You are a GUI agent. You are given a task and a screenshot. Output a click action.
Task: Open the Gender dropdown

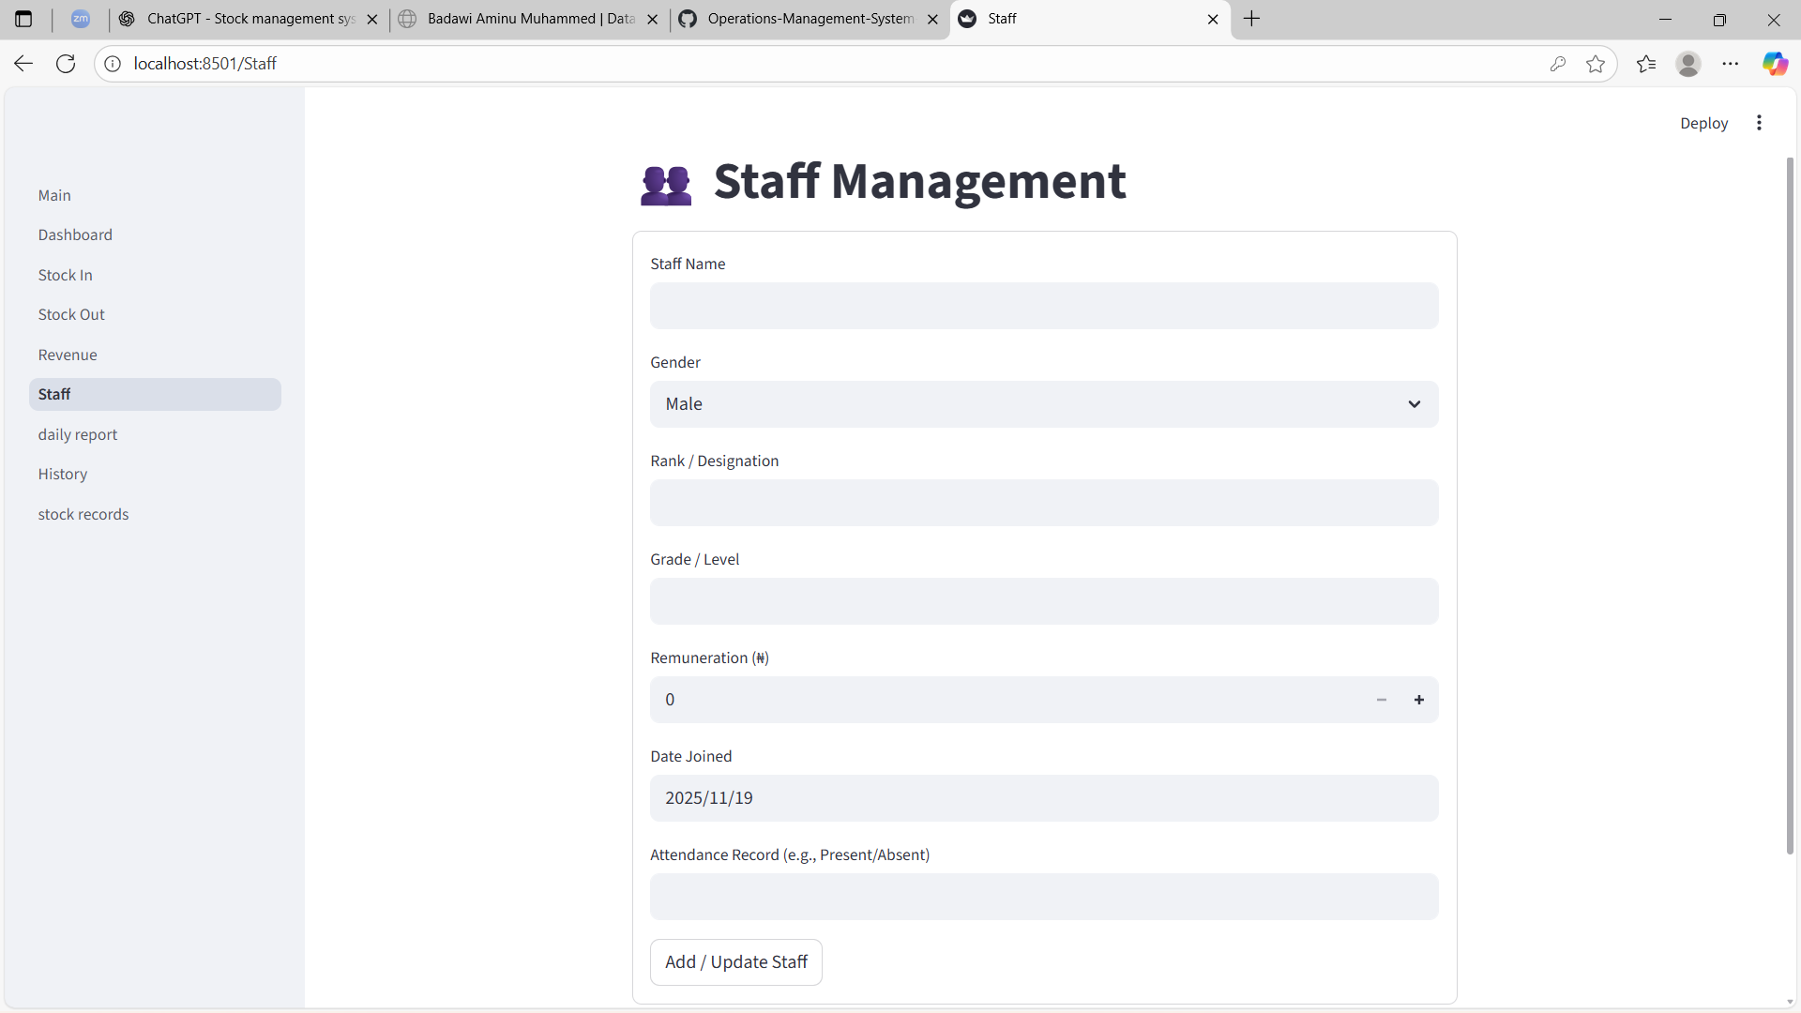click(x=1044, y=404)
